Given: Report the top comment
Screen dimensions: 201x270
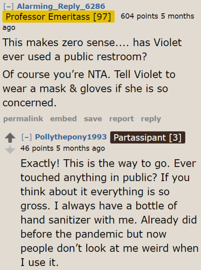Looking at the screenshot, I should click(x=121, y=119).
